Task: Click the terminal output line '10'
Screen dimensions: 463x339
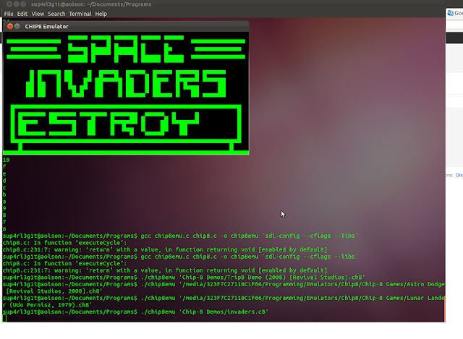Action: click(7, 160)
